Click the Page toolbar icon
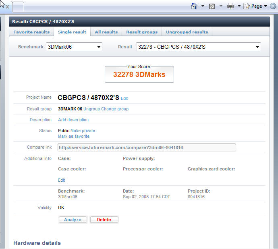 (x=247, y=6)
